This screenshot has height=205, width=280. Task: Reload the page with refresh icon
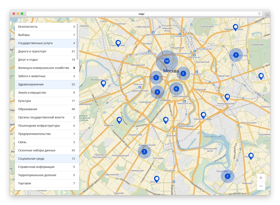[x=259, y=14]
